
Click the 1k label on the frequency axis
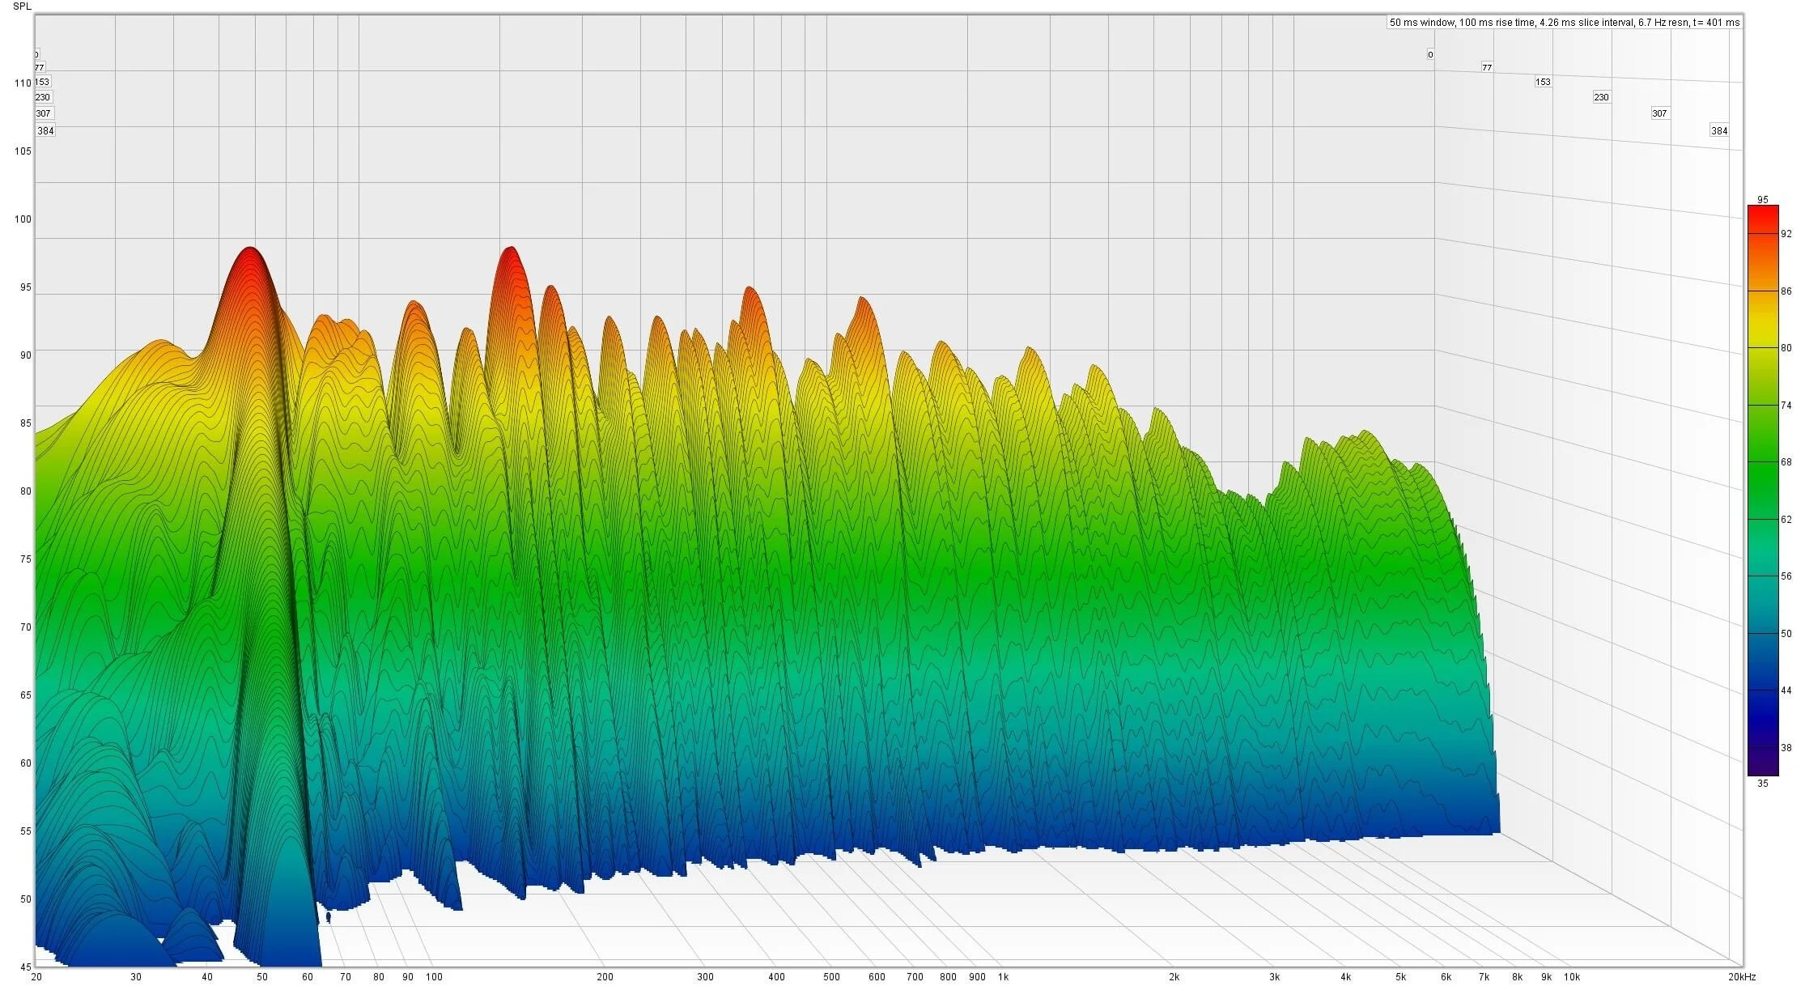[x=1003, y=977]
